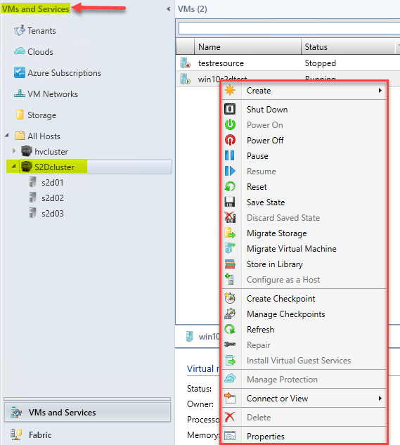Open Properties from context menu
The height and width of the screenshot is (445, 400).
[304, 436]
